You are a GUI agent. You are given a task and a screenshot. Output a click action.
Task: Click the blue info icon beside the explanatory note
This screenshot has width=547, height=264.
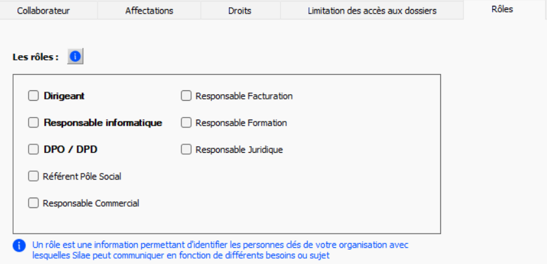point(19,246)
